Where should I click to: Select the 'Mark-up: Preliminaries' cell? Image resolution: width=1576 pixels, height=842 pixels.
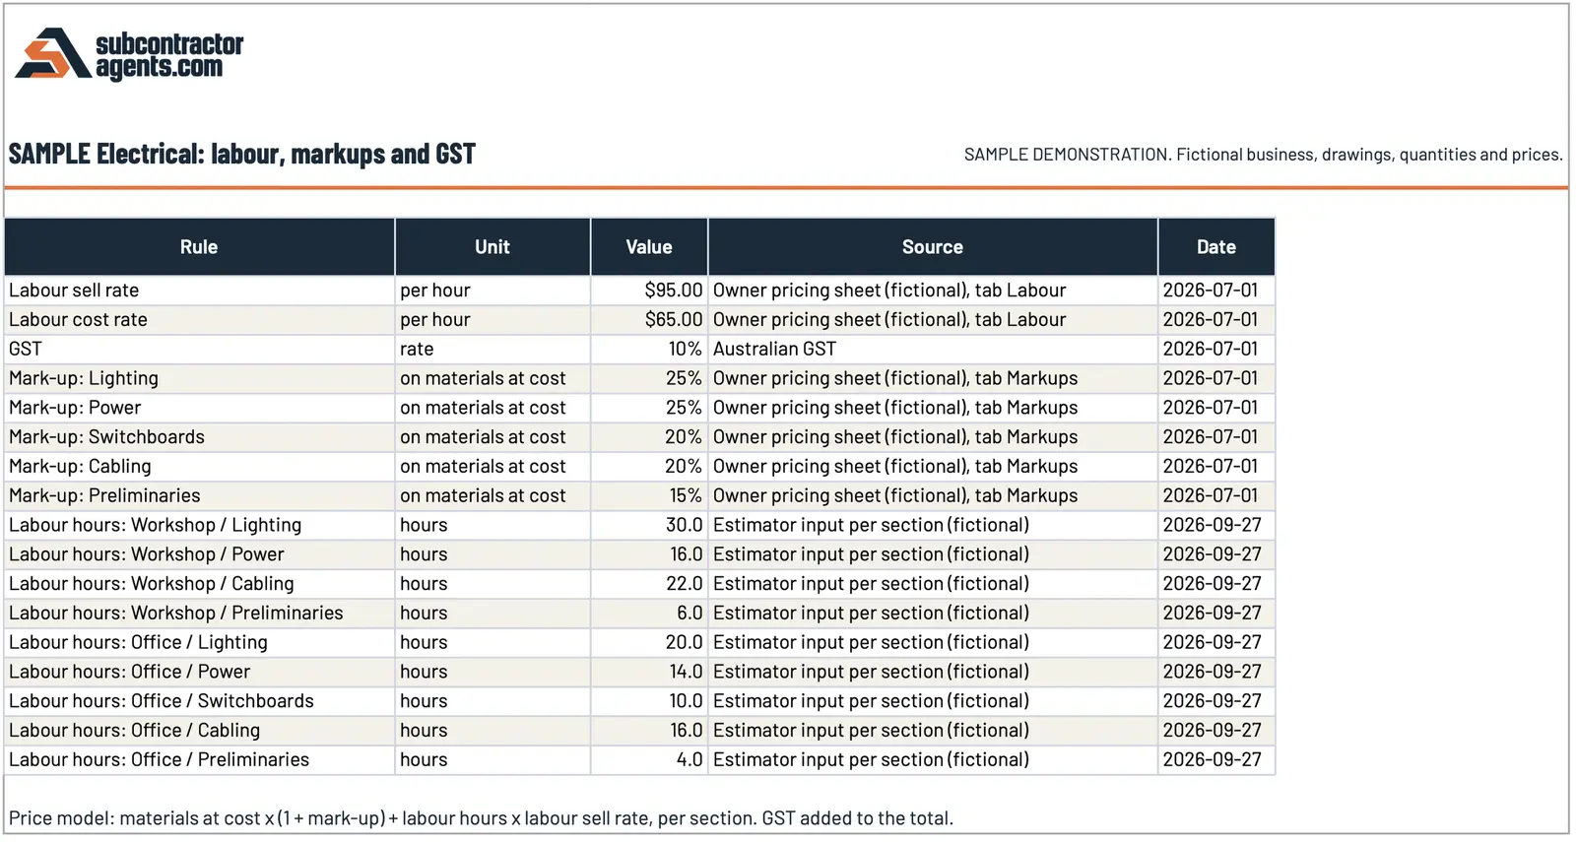click(199, 496)
